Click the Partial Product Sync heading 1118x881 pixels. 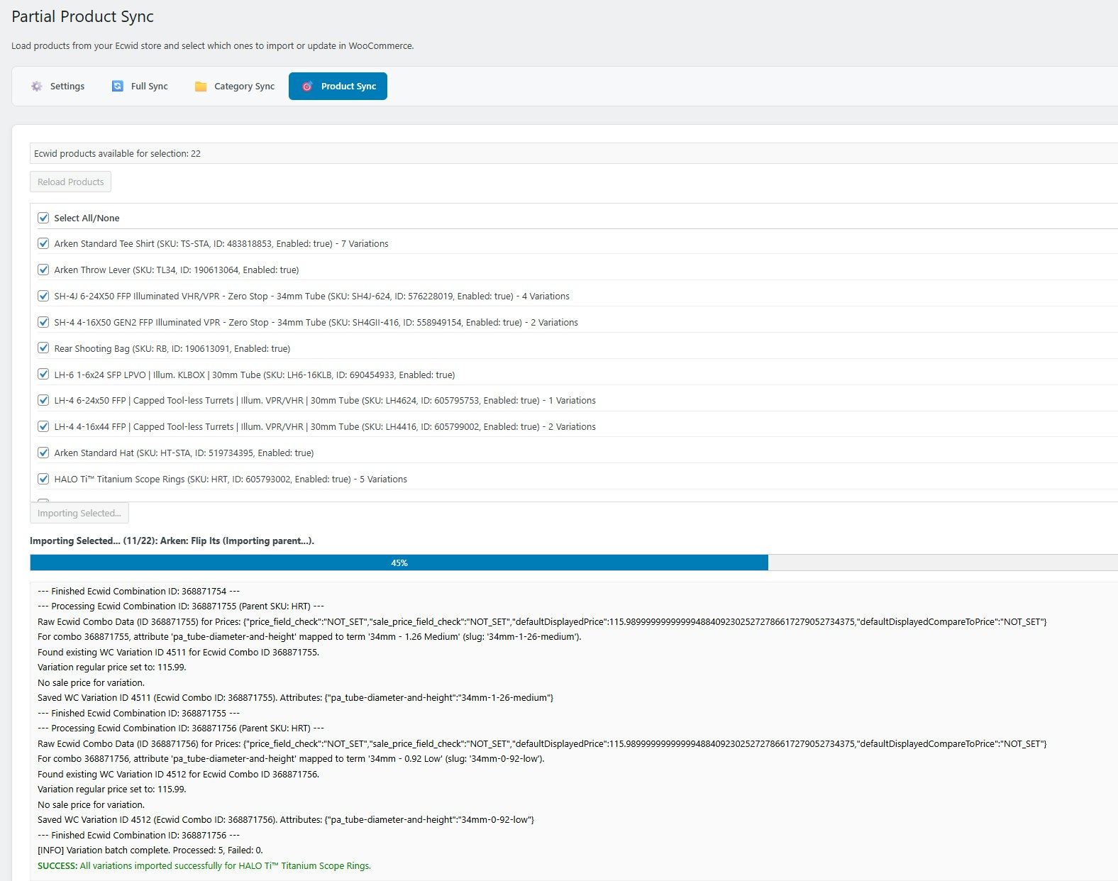coord(82,16)
